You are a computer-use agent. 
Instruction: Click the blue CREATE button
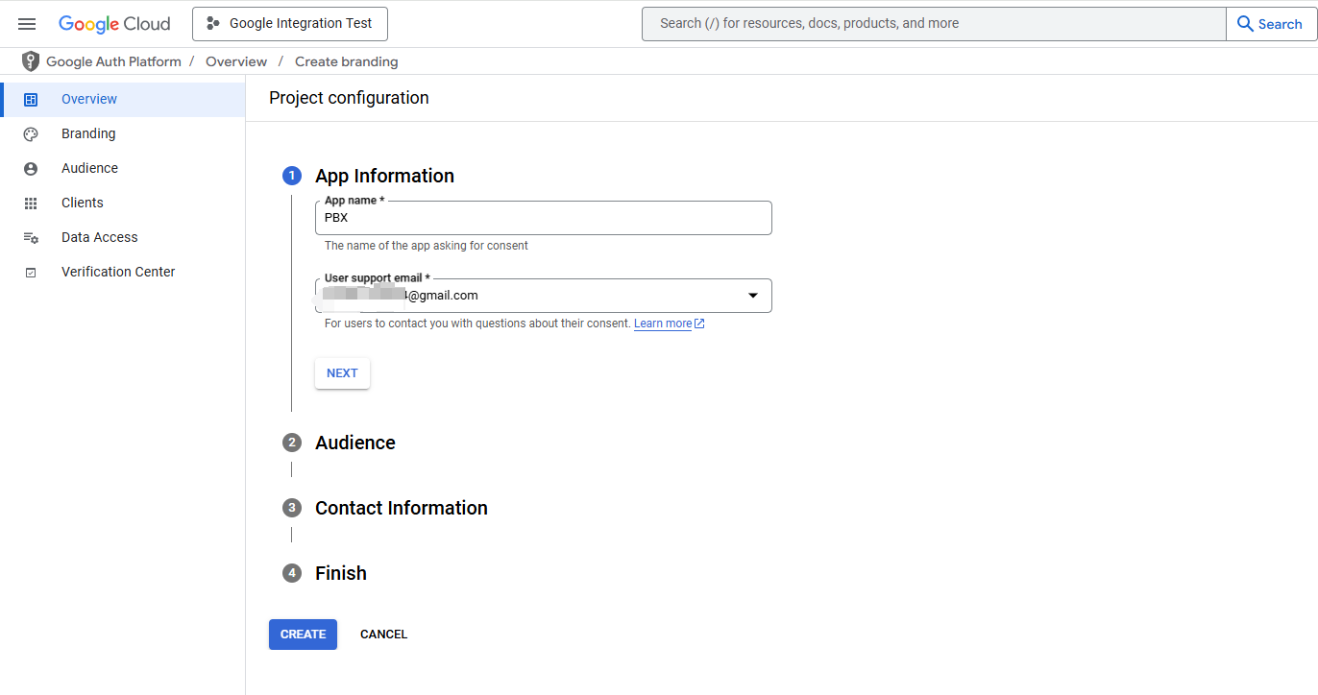tap(303, 635)
